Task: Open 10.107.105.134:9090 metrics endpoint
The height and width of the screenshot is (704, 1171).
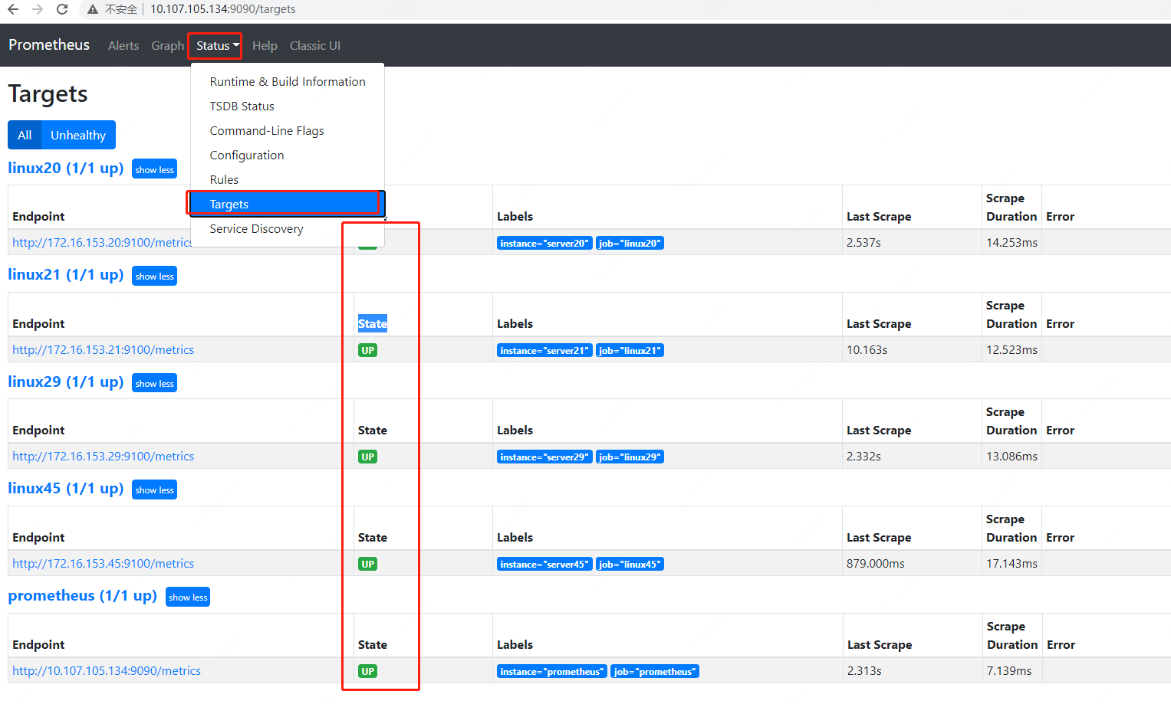Action: click(107, 671)
